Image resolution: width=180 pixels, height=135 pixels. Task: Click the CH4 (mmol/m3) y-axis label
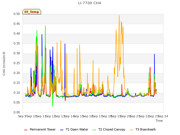pos(4,64)
